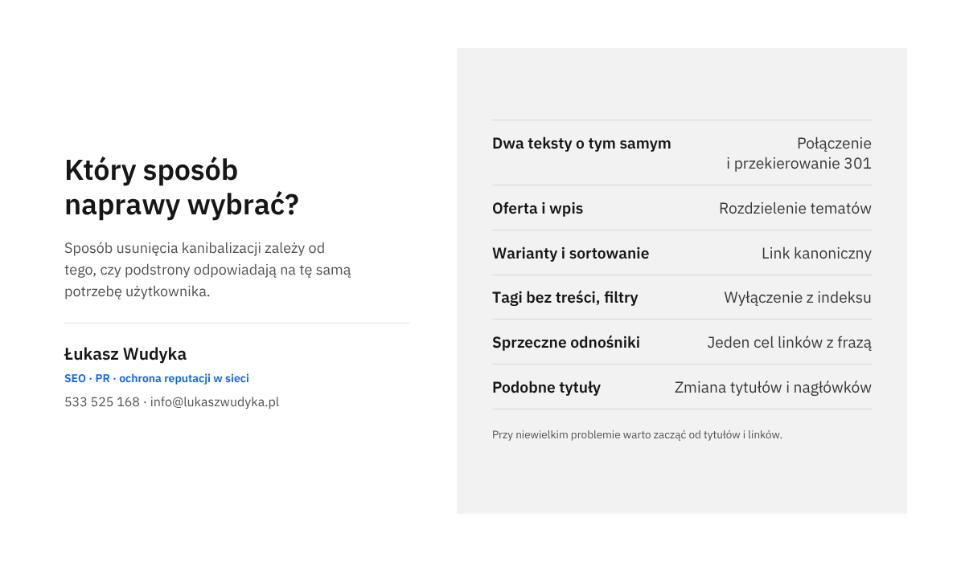The image size is (965, 562).
Task: Click the value "Jeden cel linków z frazą"
Action: [789, 343]
